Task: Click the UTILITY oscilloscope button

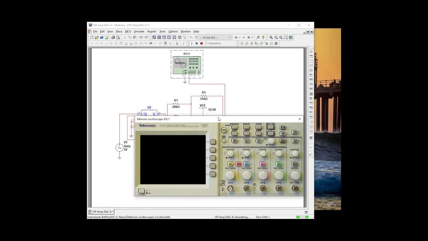Action: pos(234,133)
